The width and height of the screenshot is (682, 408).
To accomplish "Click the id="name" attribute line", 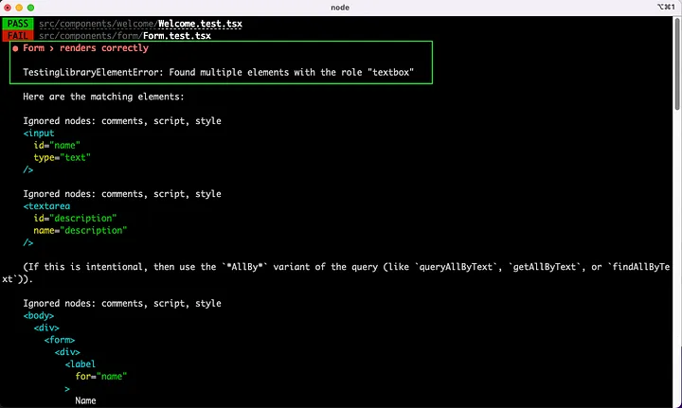I will (x=57, y=145).
